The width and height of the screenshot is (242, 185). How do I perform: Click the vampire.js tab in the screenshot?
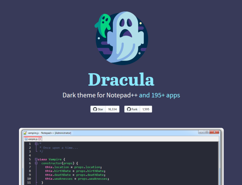[33, 139]
